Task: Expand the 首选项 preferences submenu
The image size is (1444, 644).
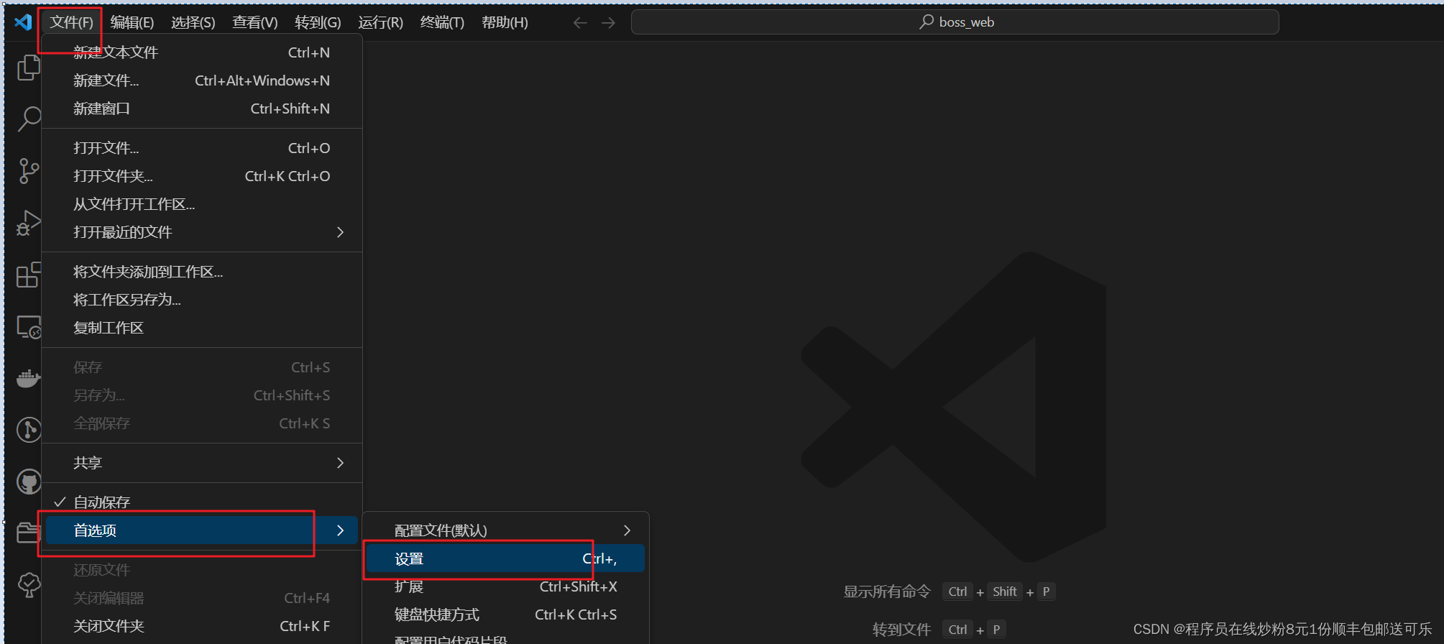Action: pos(202,530)
